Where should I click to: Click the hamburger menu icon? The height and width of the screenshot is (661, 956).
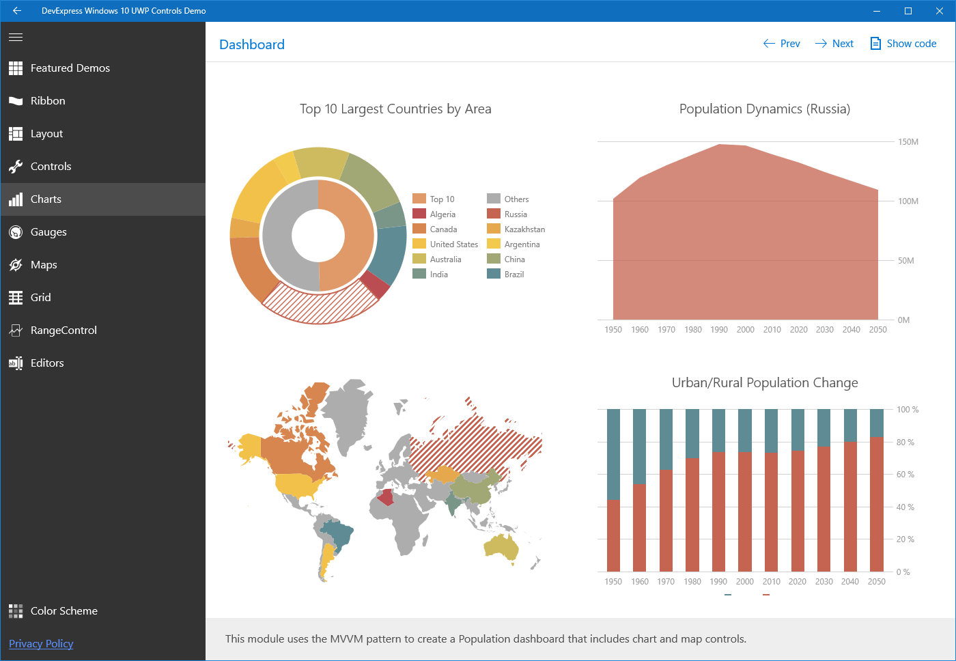[x=16, y=37]
